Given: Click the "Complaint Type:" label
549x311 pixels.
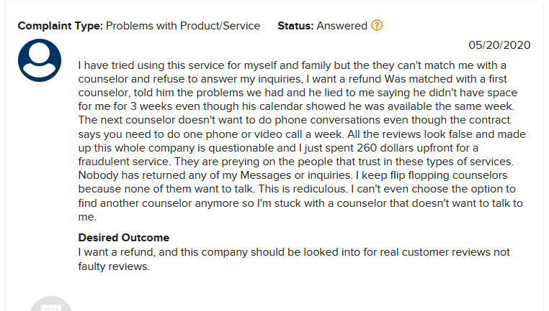Looking at the screenshot, I should [x=61, y=26].
